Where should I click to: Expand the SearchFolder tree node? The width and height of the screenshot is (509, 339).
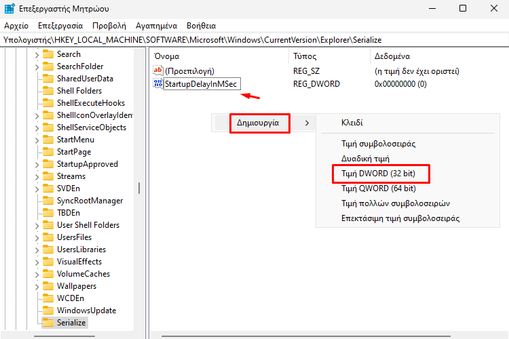coord(37,67)
